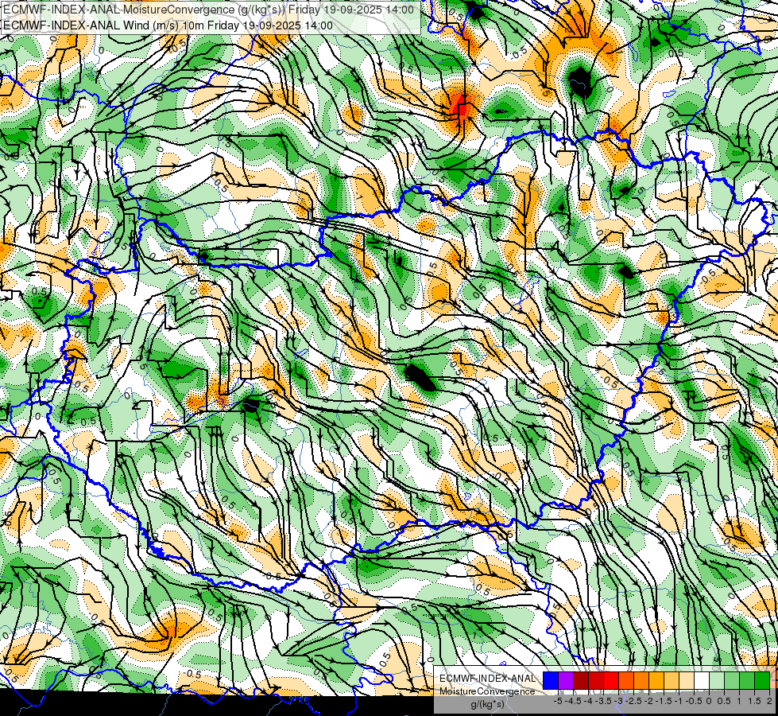Click the MoistureConvergence title line at top
Screen dimensions: 778x716
tap(208, 10)
